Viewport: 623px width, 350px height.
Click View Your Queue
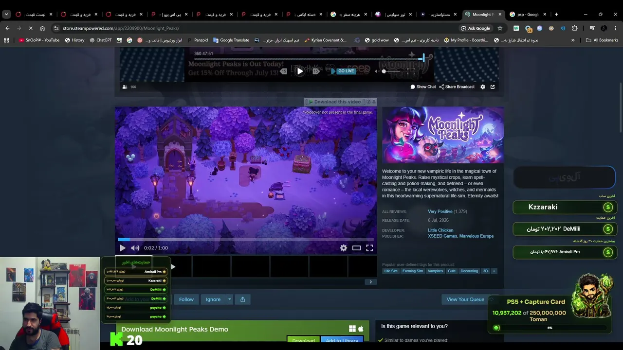465,299
